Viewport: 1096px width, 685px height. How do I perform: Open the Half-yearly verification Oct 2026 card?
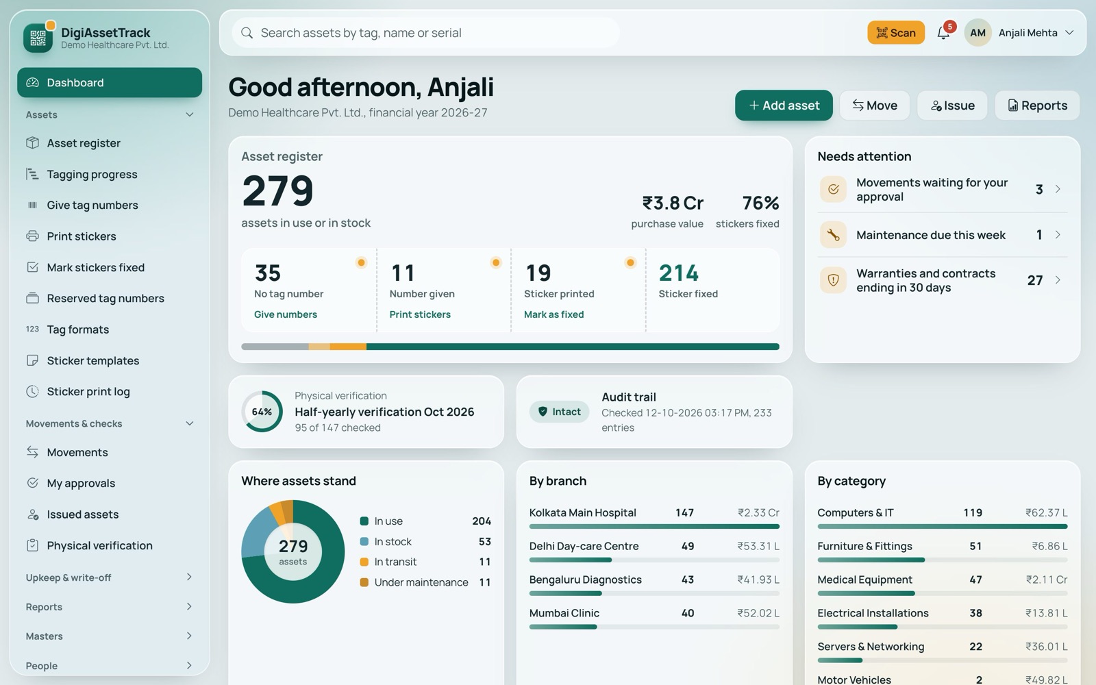366,412
